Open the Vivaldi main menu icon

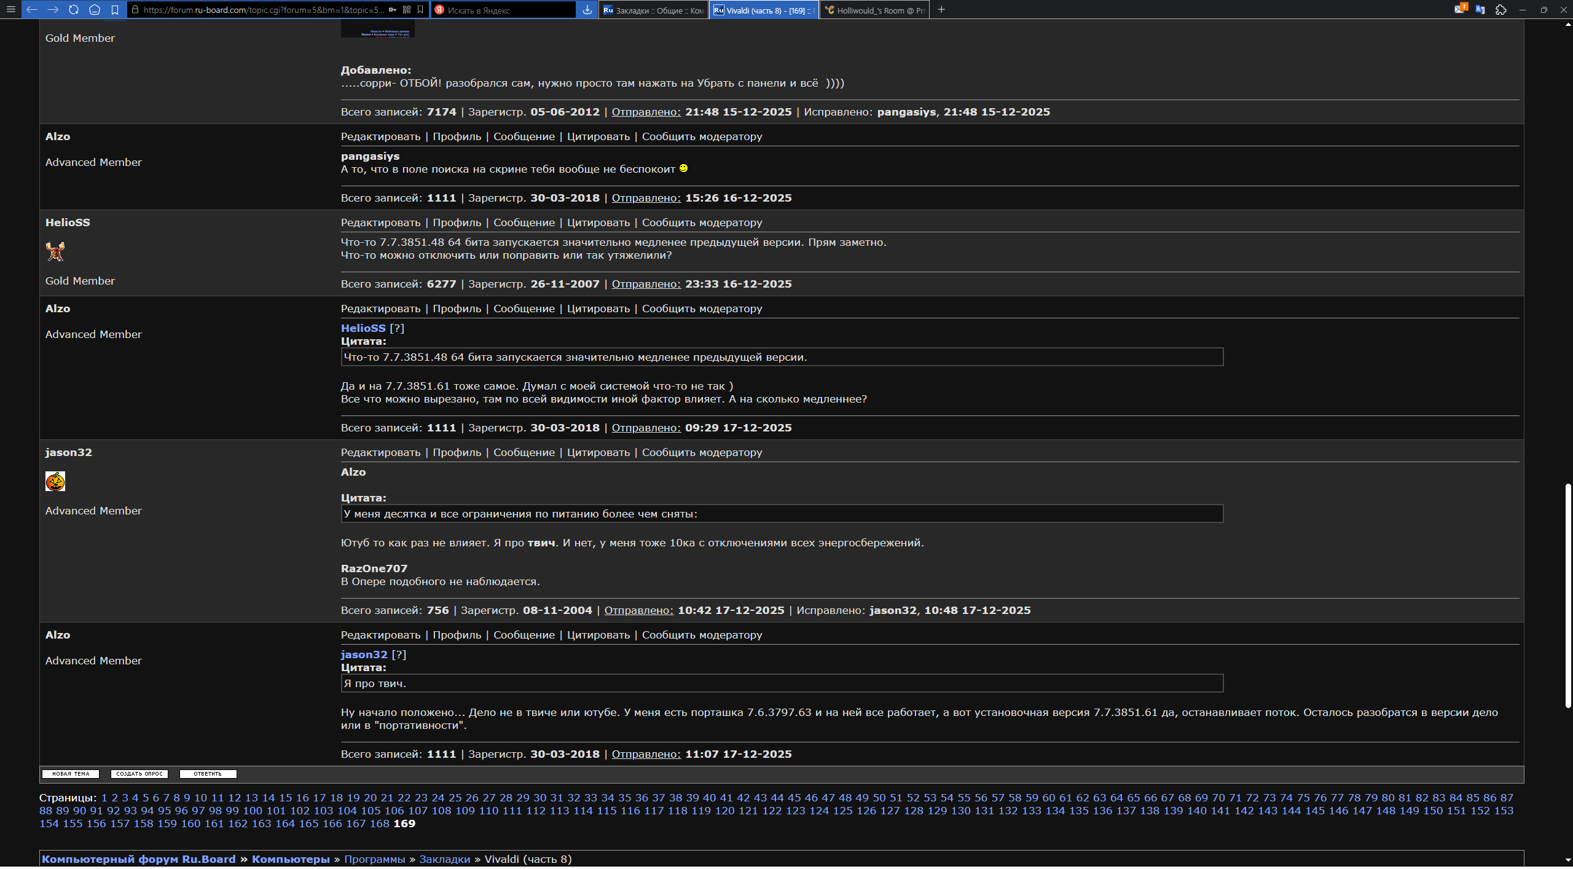coord(10,9)
